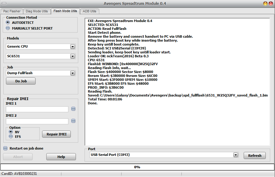Click the 'Total Time: 00:01:06' log line
The height and width of the screenshot is (177, 275).
click(105, 99)
